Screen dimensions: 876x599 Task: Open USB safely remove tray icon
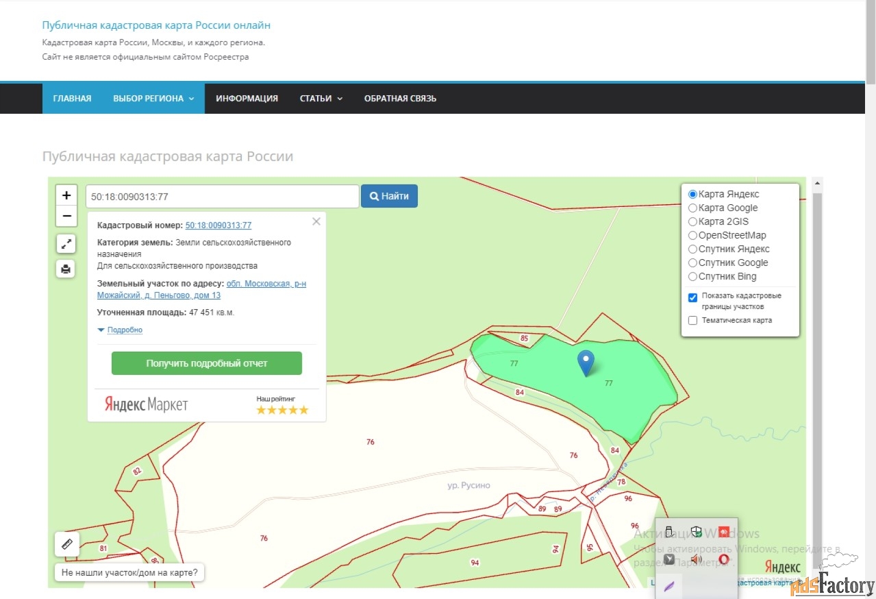point(669,531)
